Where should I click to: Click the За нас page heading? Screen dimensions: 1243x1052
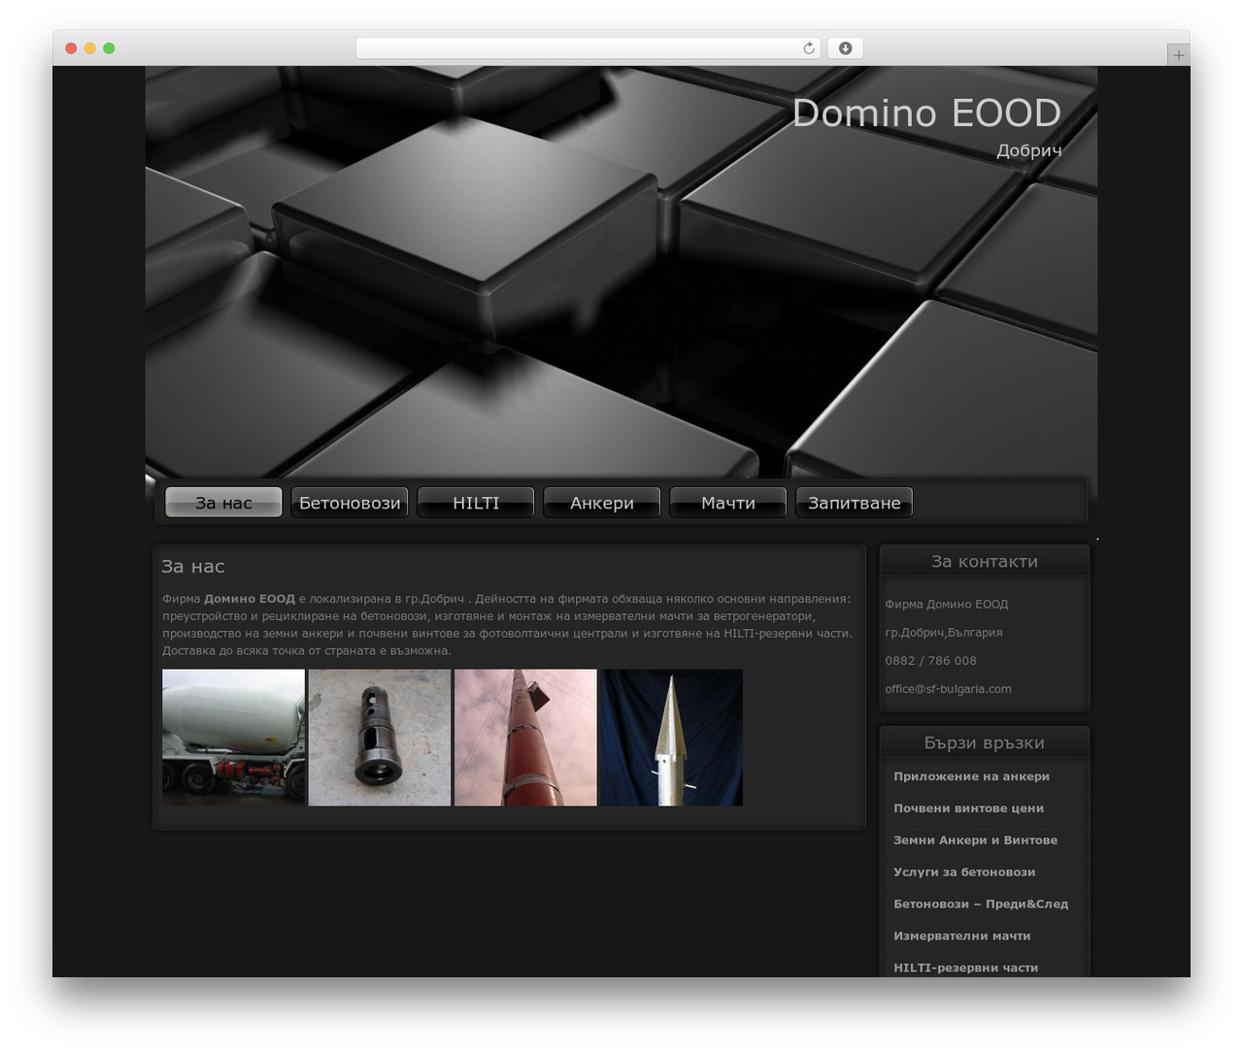[x=193, y=567]
